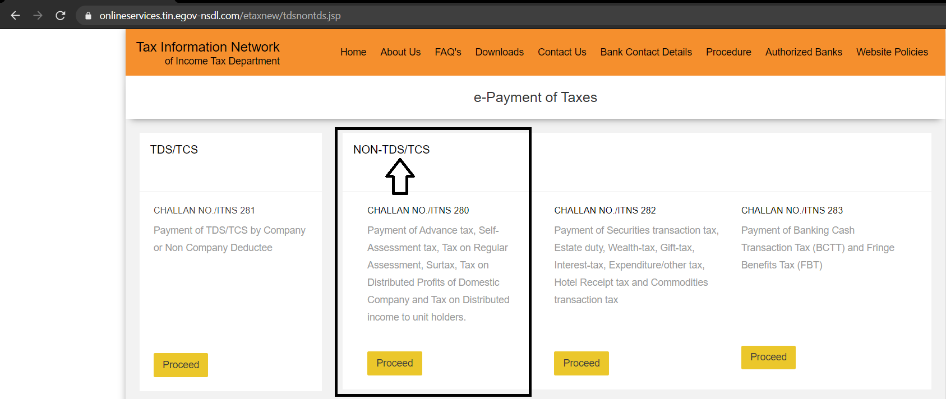Viewport: 946px width, 399px height.
Task: Click 'Payment of Banking Cash' description
Action: 818,248
